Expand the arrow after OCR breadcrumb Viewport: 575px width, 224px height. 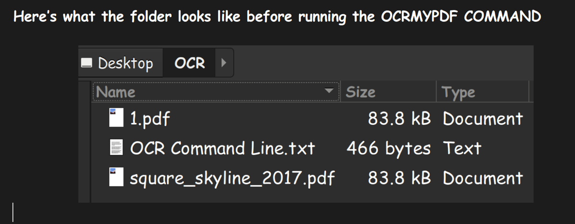point(223,63)
